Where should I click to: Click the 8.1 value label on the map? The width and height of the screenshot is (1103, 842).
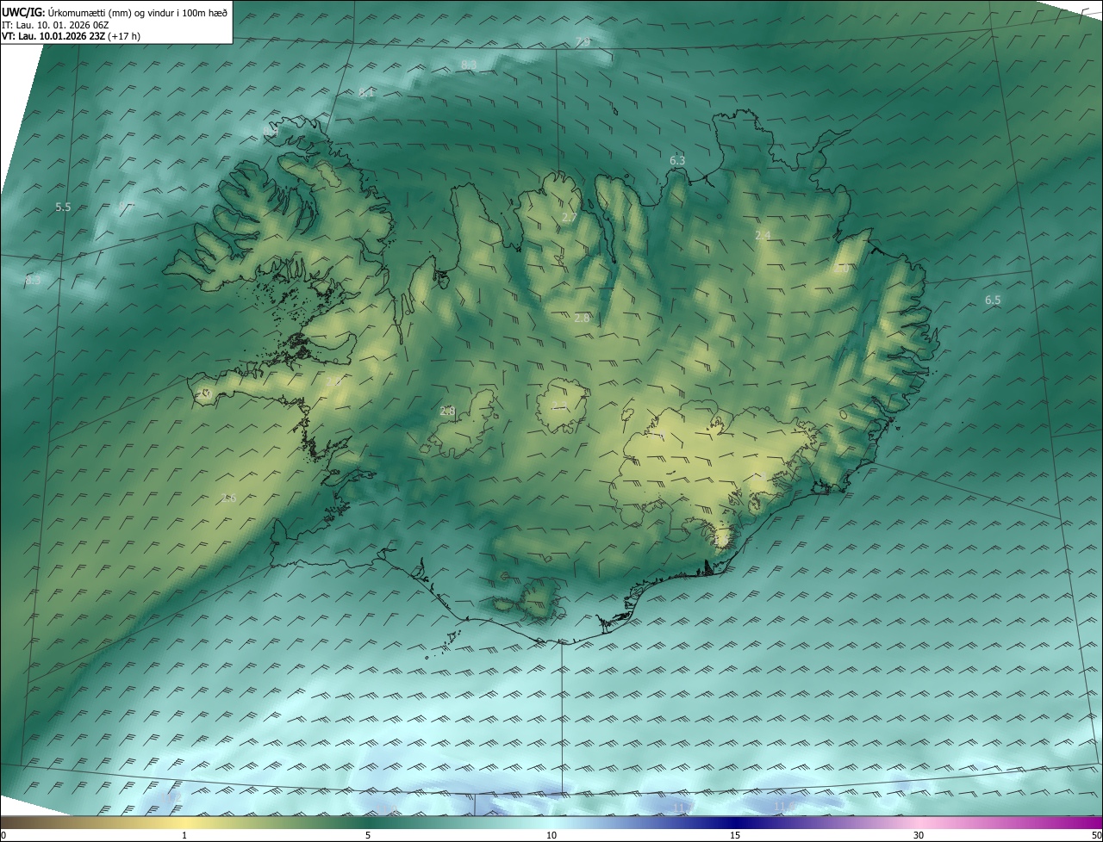coord(367,92)
